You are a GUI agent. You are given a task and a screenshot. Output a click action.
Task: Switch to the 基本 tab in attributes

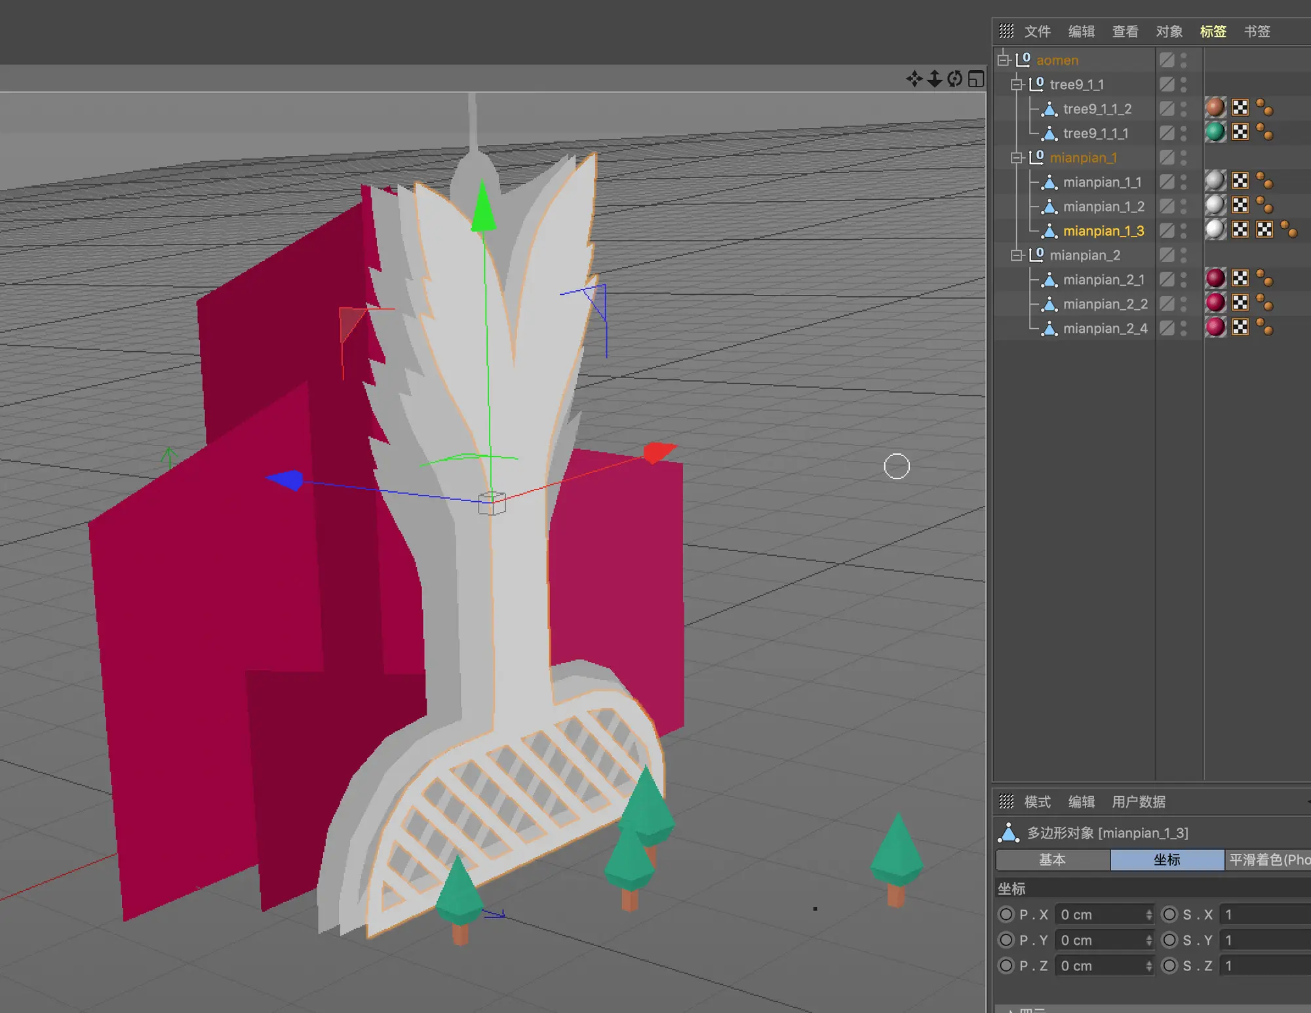point(1052,860)
